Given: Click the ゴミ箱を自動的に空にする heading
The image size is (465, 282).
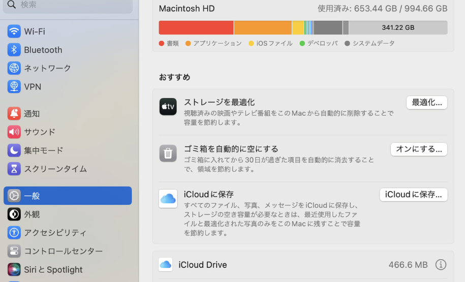Looking at the screenshot, I should tap(231, 148).
